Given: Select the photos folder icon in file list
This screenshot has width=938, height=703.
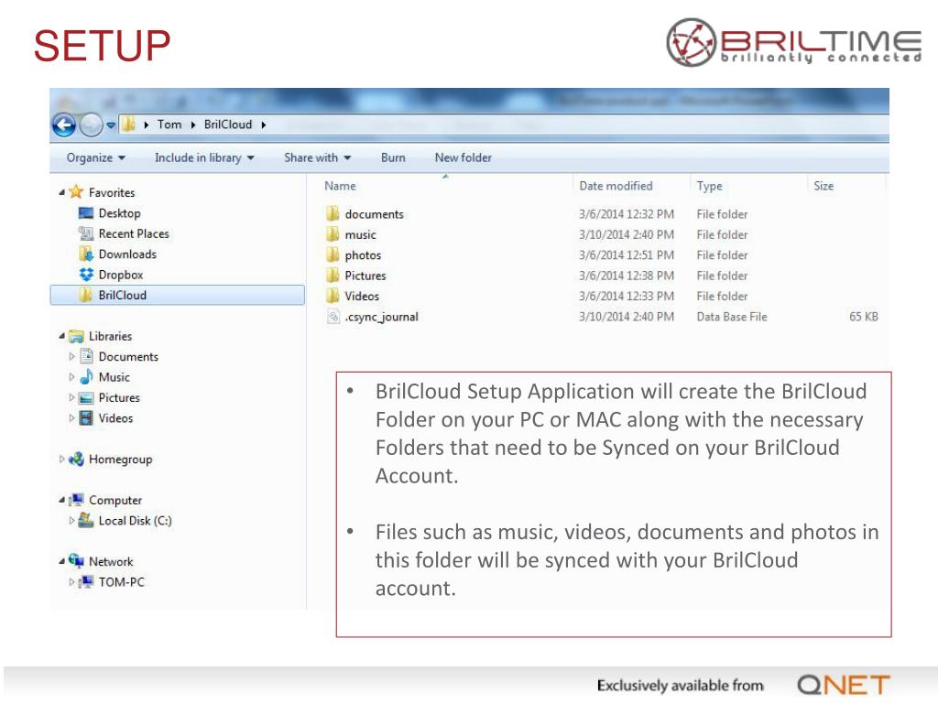Looking at the screenshot, I should [x=333, y=254].
